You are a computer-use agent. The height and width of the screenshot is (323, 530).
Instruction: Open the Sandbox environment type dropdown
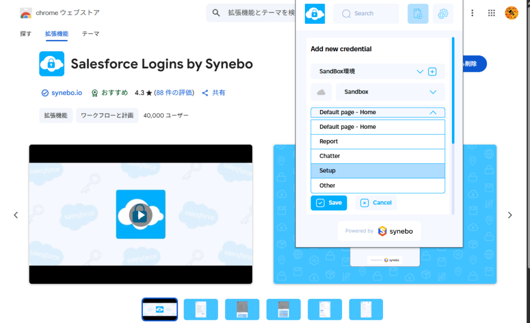pos(433,92)
